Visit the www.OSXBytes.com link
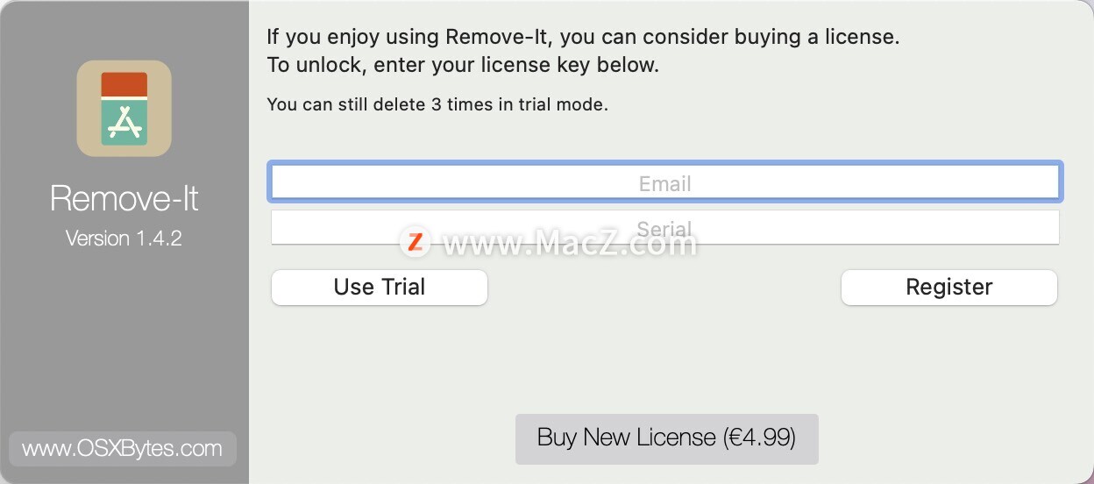Viewport: 1094px width, 484px height. (x=123, y=448)
